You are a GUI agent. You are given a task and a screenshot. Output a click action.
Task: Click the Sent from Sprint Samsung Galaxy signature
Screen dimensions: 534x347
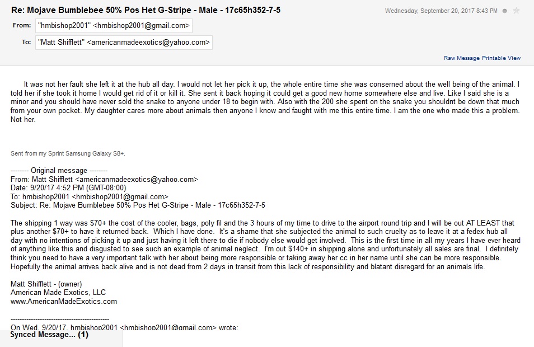(x=68, y=153)
